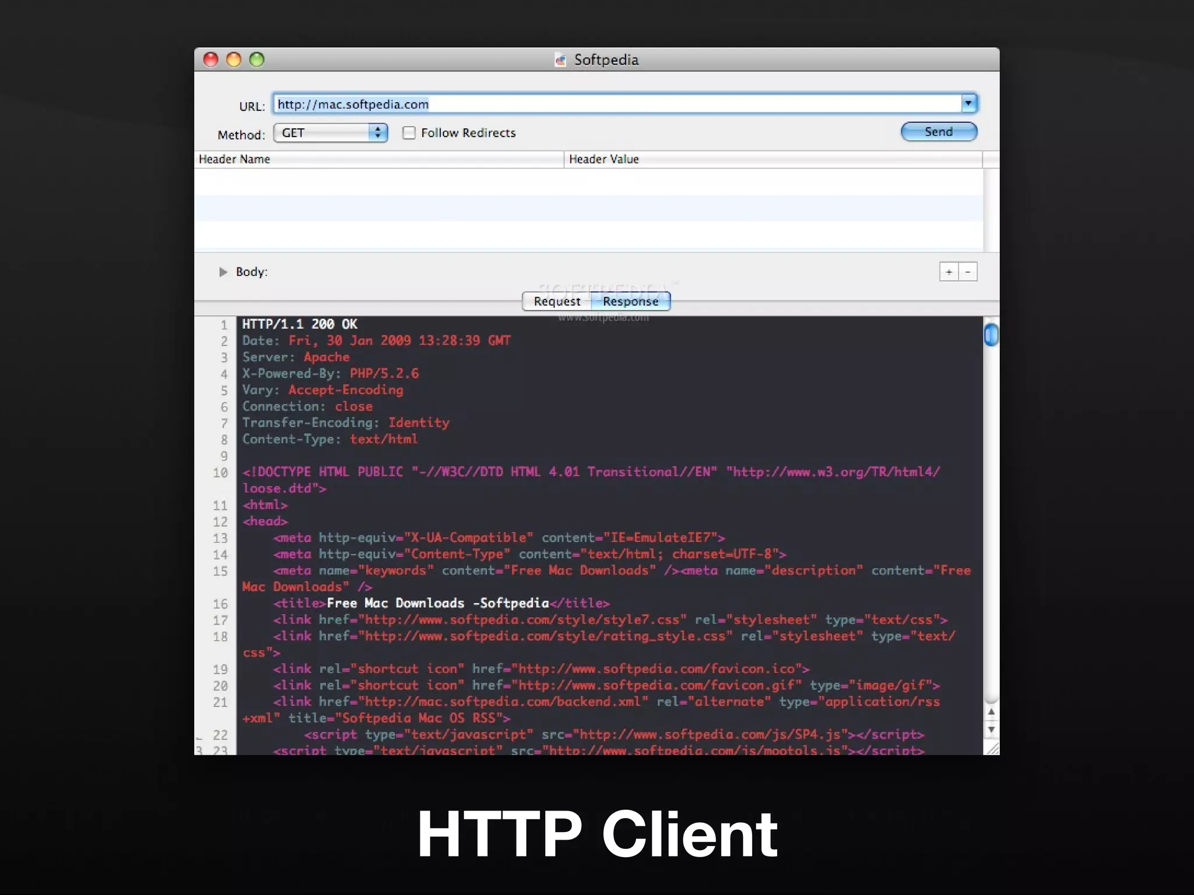Click the '<head>' tag line
Viewport: 1194px width, 895px height.
[265, 521]
